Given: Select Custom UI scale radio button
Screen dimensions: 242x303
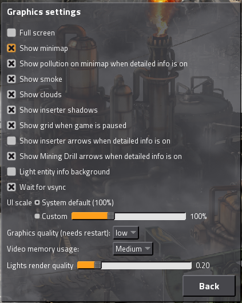Looking at the screenshot, I should (37, 216).
